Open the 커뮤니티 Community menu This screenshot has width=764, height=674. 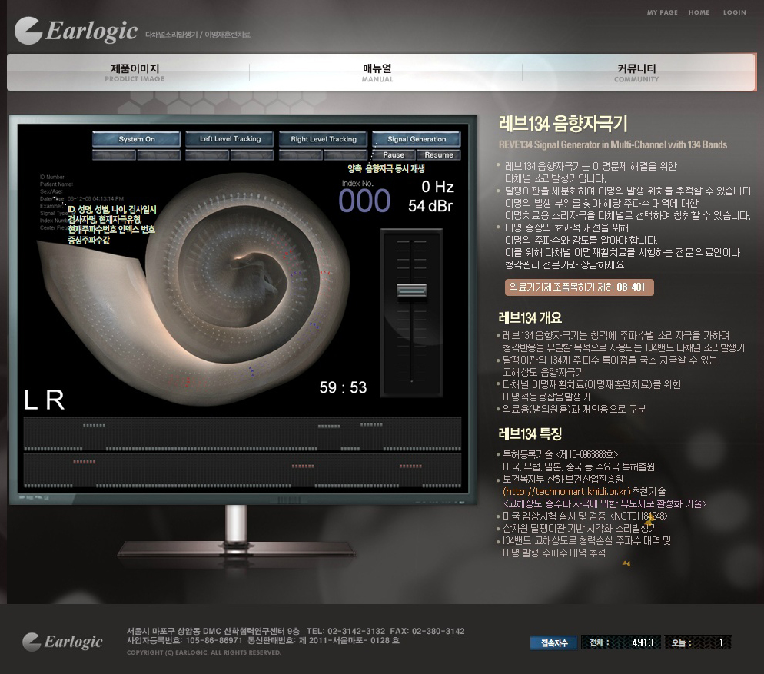point(636,72)
